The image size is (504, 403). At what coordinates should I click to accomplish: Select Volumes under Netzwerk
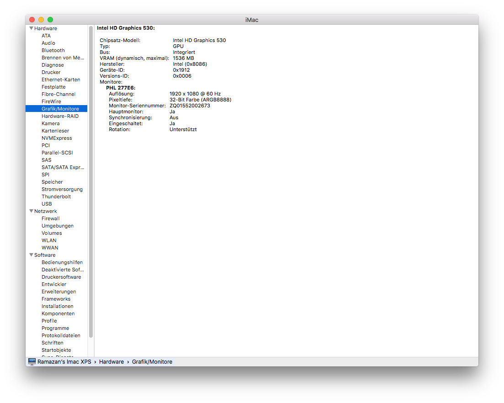tap(52, 233)
